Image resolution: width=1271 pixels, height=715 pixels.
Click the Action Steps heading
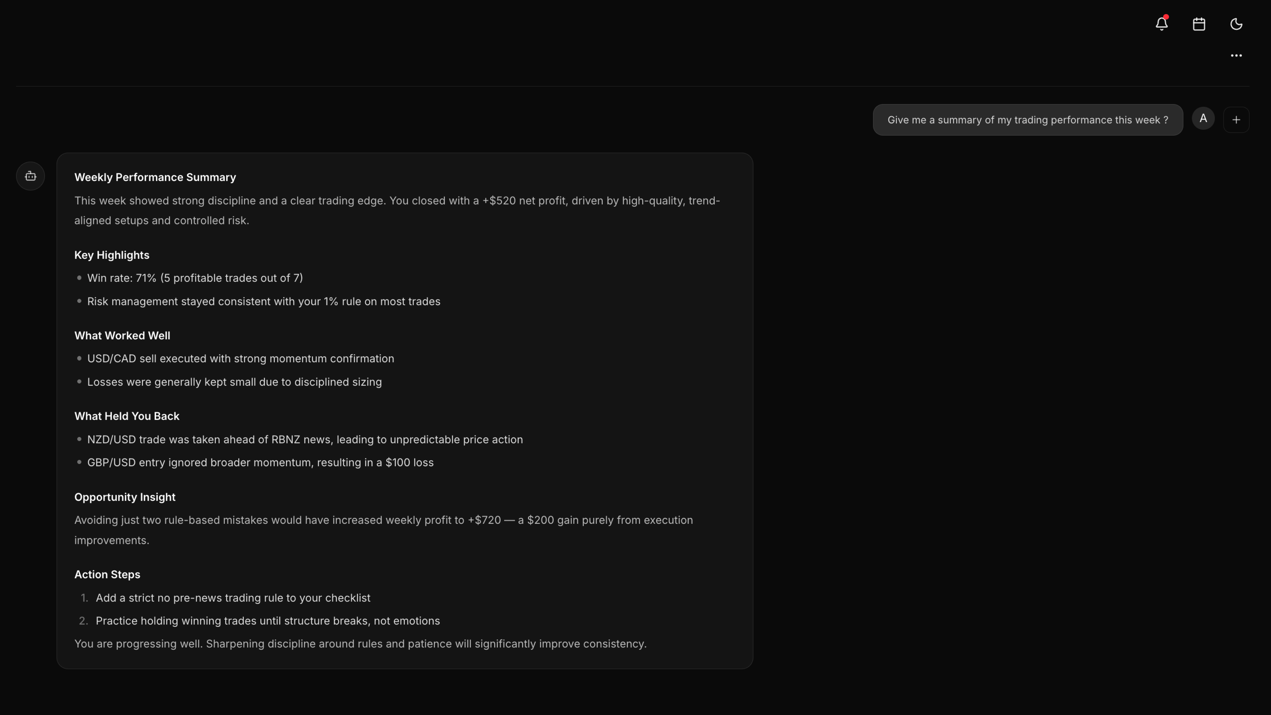click(x=107, y=574)
